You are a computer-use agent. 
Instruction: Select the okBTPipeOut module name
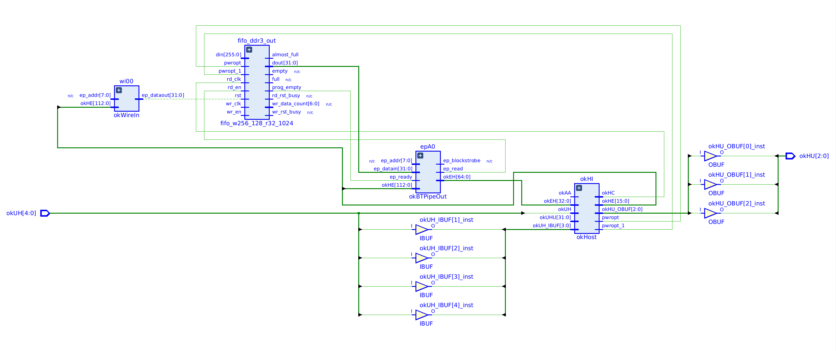428,197
